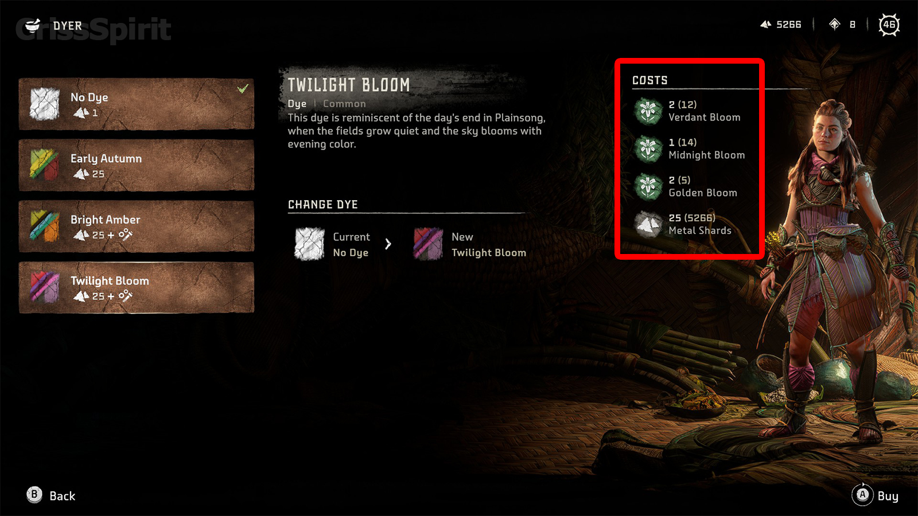Click the Bright Amber color swatch
Screen dimensions: 918x516
[45, 226]
